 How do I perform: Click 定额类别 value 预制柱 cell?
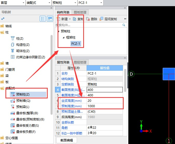(x=105, y=84)
